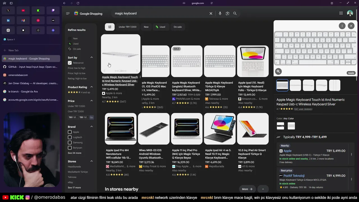The image size is (359, 202).
Task: Select second product thumbnail in detail panel
Action: (295, 85)
